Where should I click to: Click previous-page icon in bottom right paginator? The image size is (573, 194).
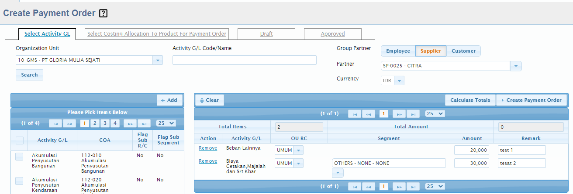[369, 186]
